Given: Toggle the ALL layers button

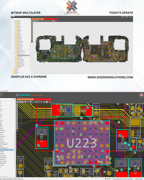Looking at the screenshot, I should tap(17, 131).
